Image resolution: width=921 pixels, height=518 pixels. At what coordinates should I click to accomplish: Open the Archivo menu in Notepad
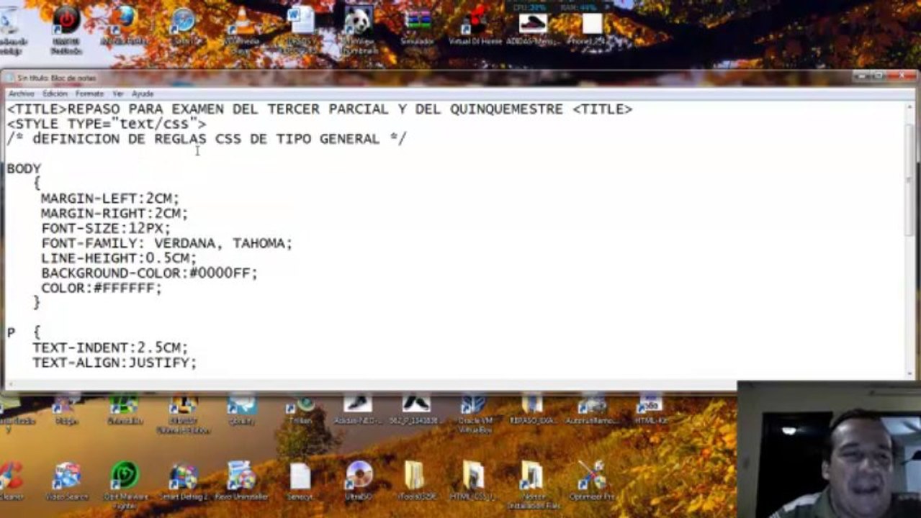21,94
